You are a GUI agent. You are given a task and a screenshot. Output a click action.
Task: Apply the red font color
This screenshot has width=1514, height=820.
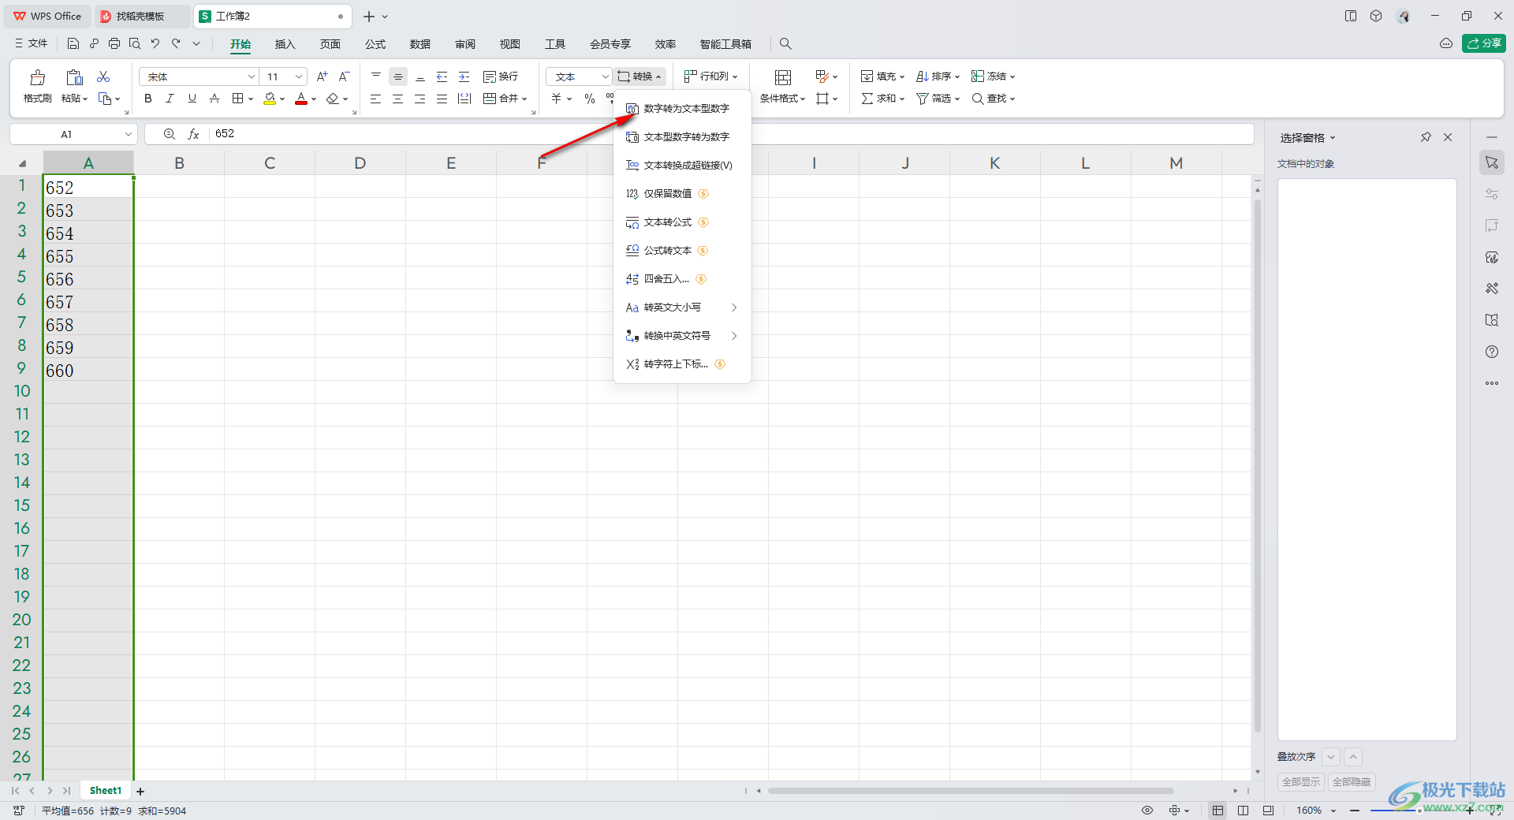pos(301,99)
